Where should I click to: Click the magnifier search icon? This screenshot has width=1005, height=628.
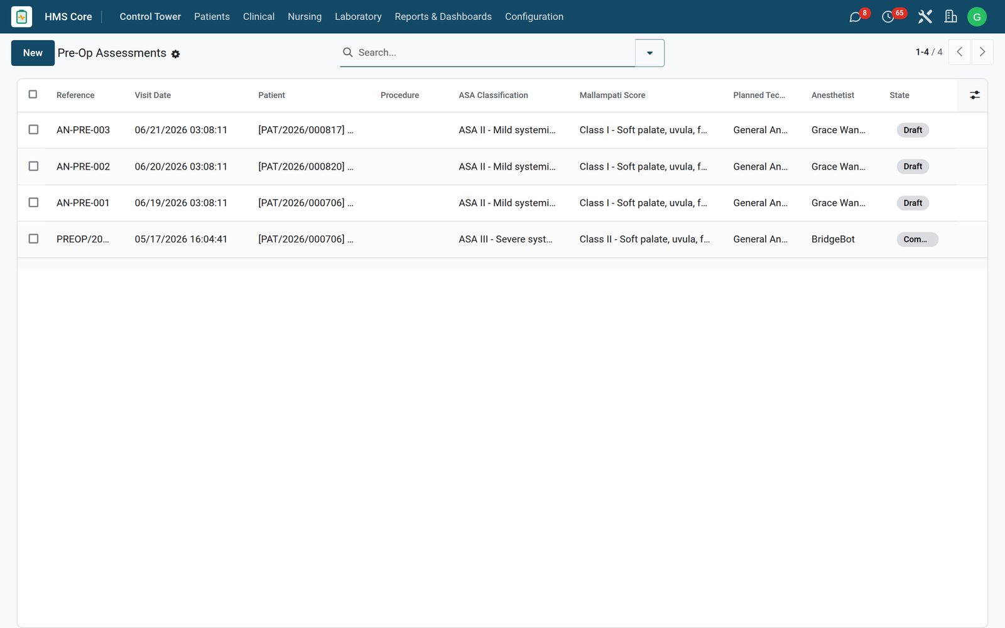pyautogui.click(x=347, y=52)
